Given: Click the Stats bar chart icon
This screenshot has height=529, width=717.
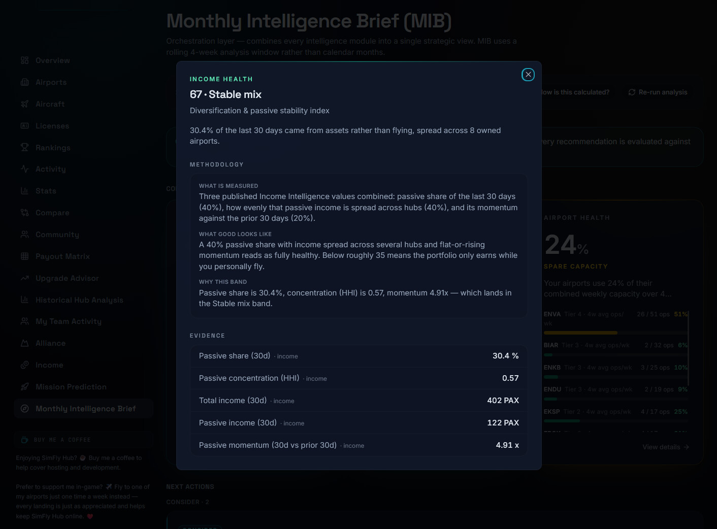Looking at the screenshot, I should click(x=24, y=191).
